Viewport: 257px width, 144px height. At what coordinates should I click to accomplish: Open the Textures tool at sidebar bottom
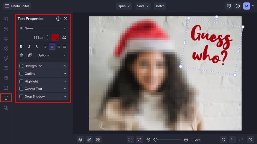pos(6,108)
